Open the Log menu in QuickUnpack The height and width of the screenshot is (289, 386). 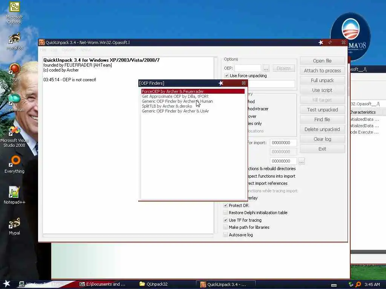pyautogui.click(x=54, y=50)
